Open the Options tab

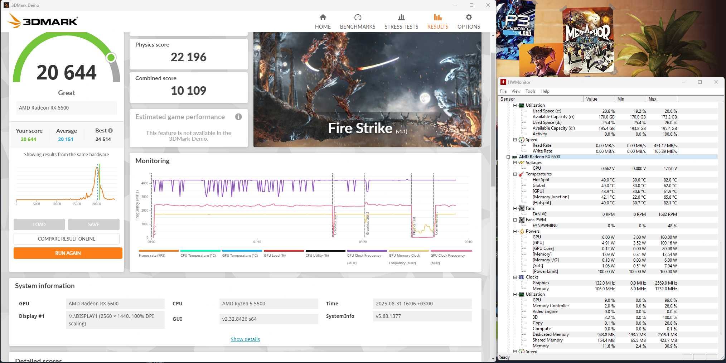468,21
